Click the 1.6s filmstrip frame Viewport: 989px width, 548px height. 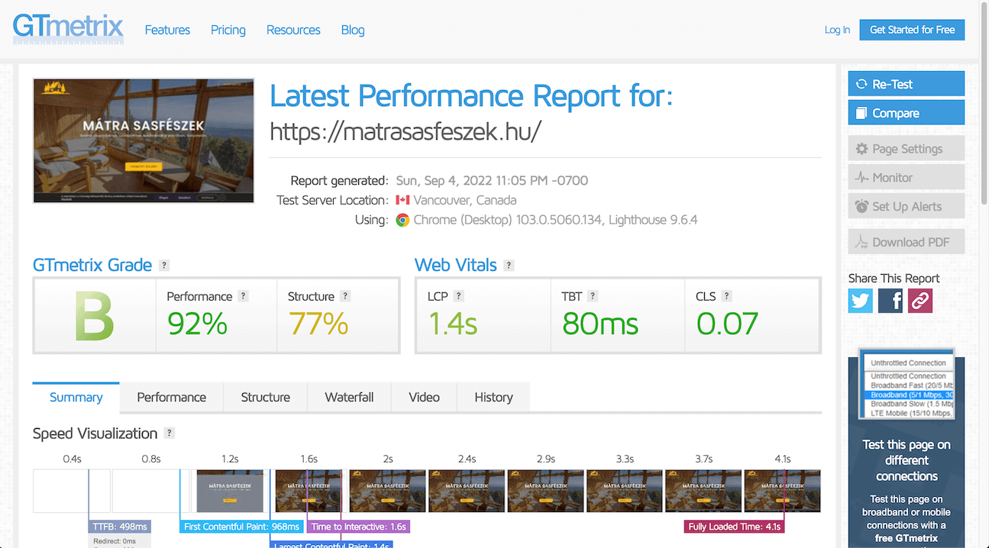coord(309,491)
